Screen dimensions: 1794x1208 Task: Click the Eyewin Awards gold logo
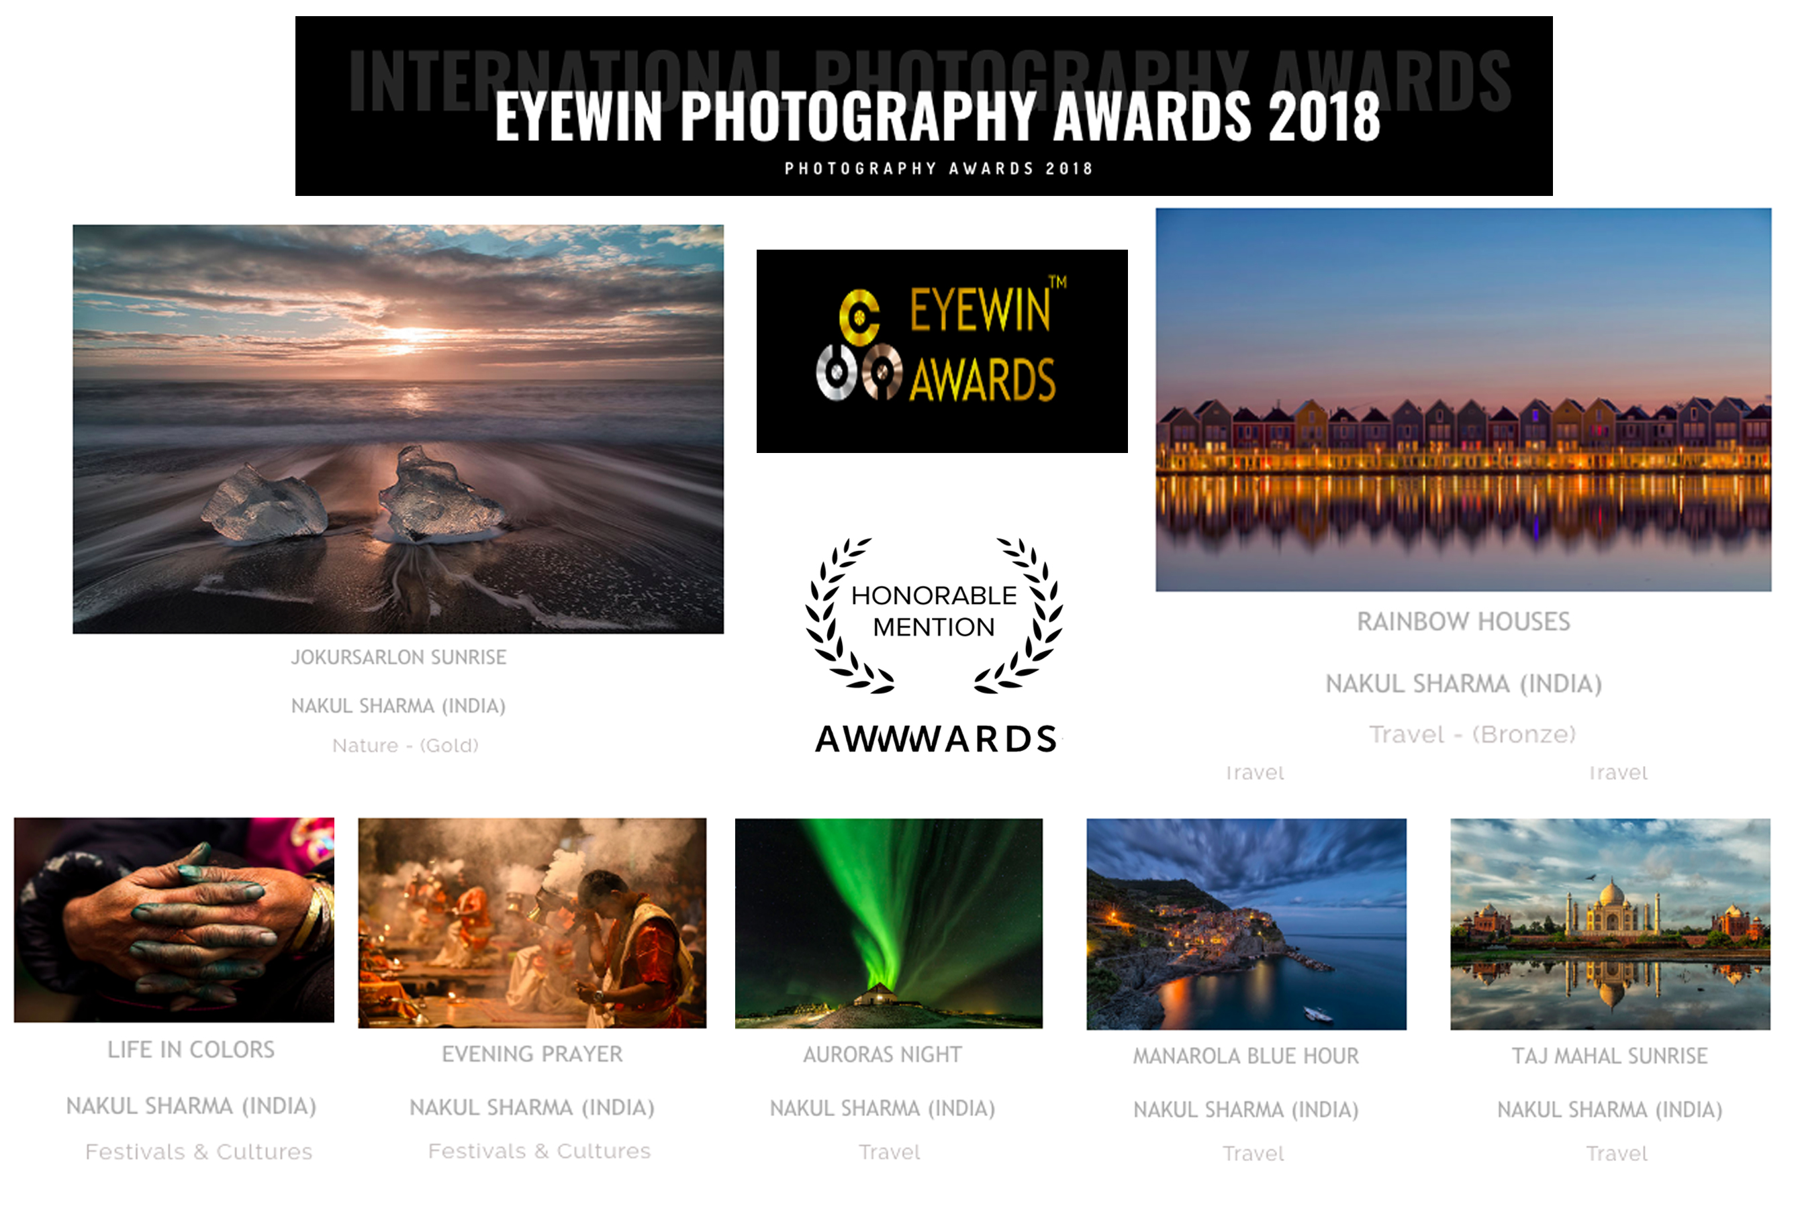(x=942, y=350)
